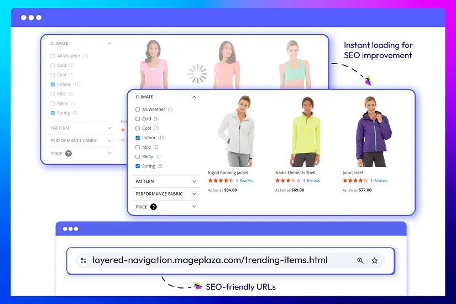This screenshot has width=456, height=304.
Task: Uncheck the Indoor climate filter
Action: (138, 138)
